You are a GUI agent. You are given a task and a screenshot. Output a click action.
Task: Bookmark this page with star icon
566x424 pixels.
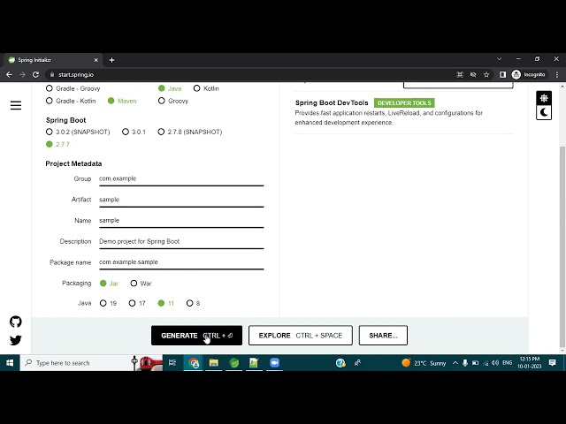coord(486,74)
